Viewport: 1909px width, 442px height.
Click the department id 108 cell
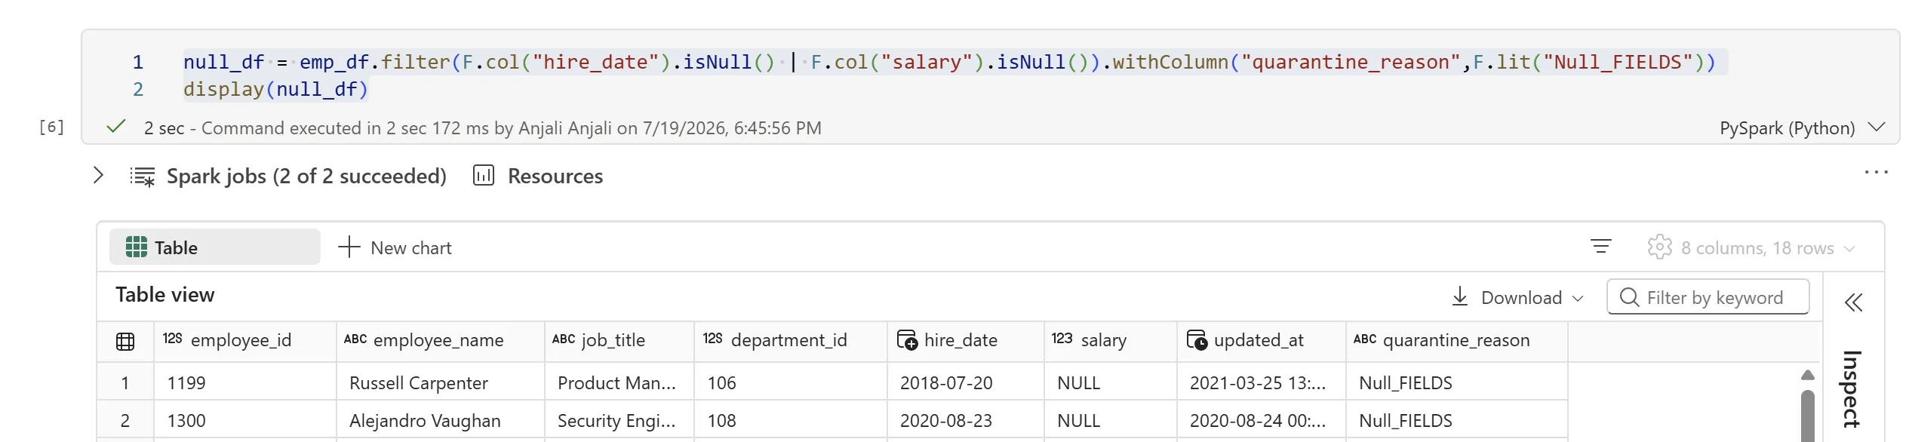pyautogui.click(x=791, y=420)
